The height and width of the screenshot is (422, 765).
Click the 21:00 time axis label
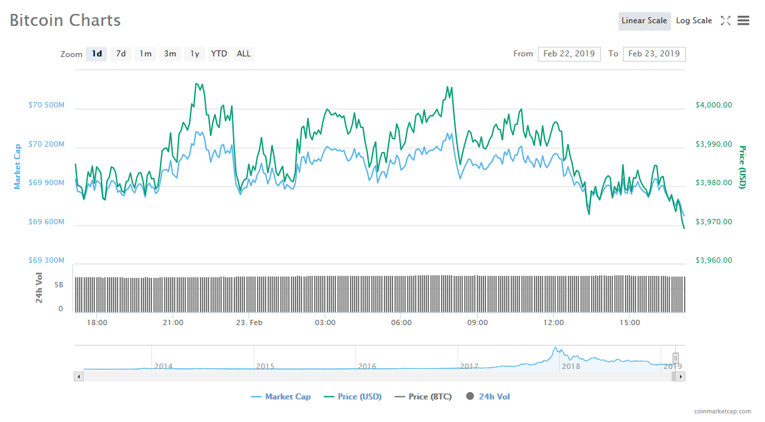[173, 322]
